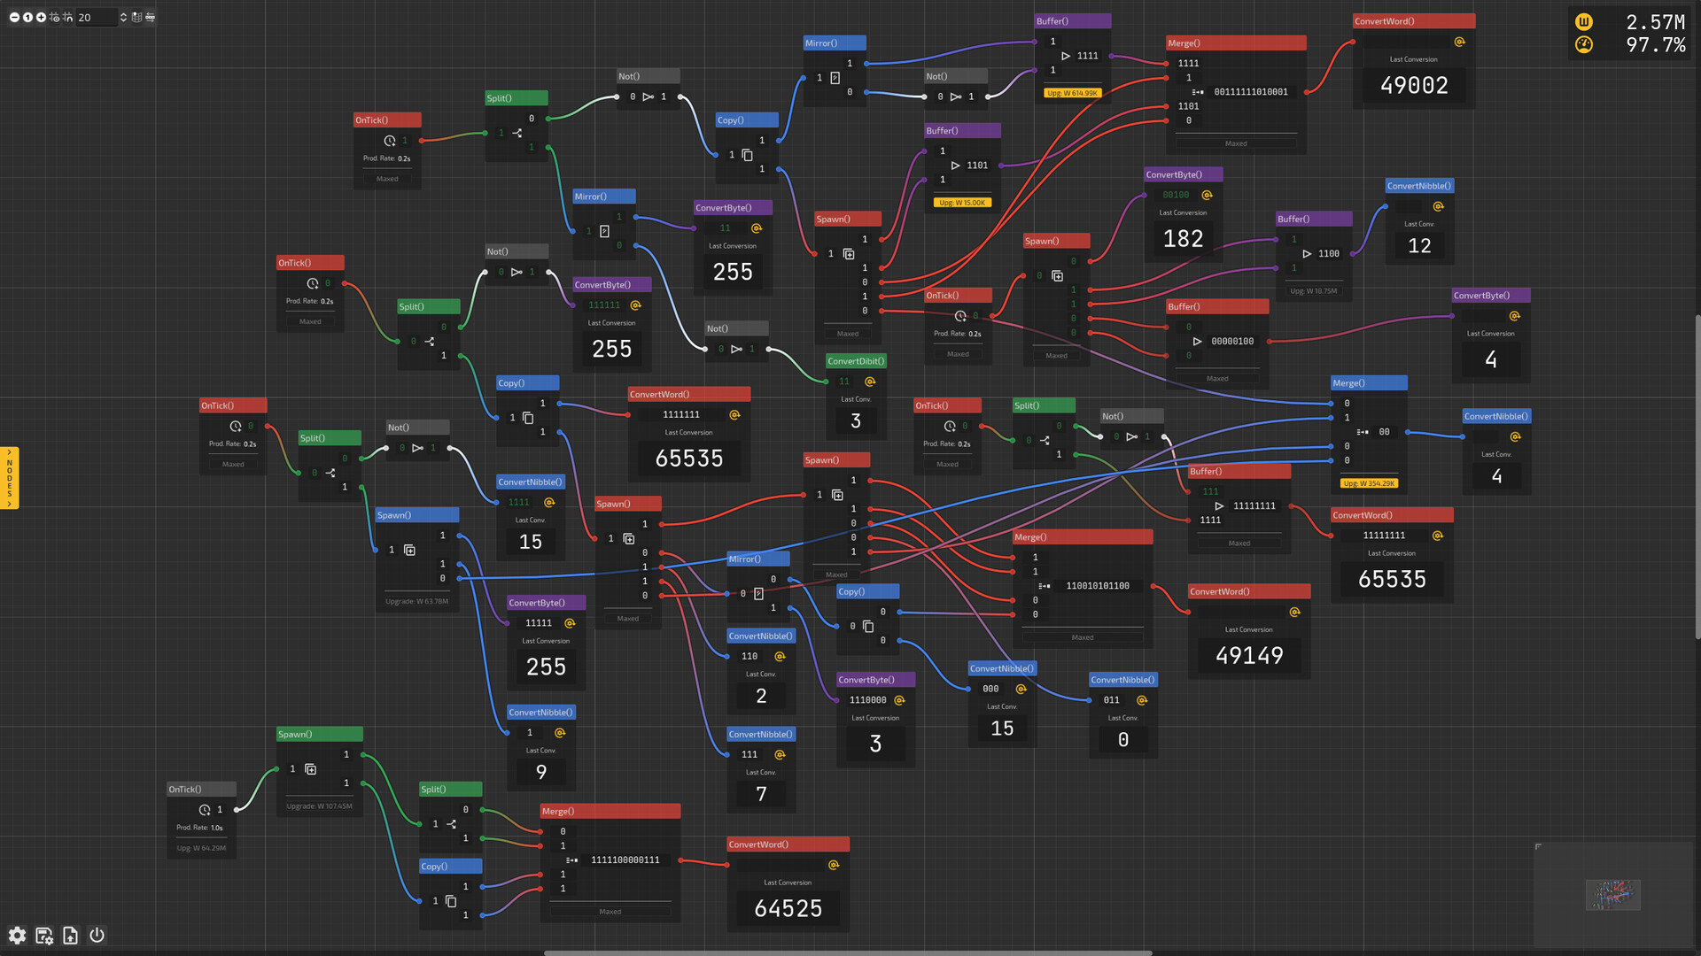Toggle snap-to-grid magnet icon
The height and width of the screenshot is (956, 1701).
click(x=68, y=17)
